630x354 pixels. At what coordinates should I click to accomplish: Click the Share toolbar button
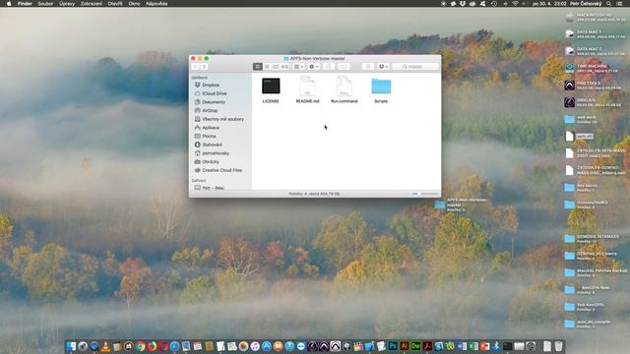329,67
